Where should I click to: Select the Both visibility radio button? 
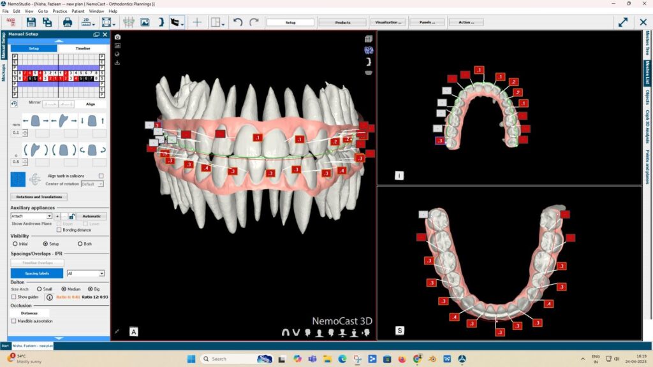(x=80, y=244)
